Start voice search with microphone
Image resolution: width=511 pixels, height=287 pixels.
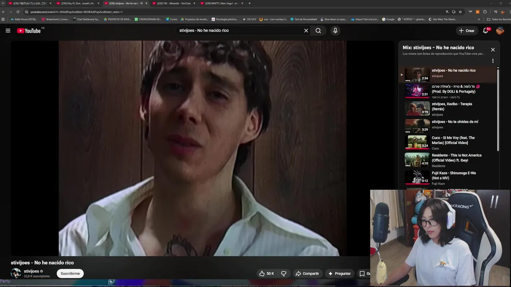(335, 31)
